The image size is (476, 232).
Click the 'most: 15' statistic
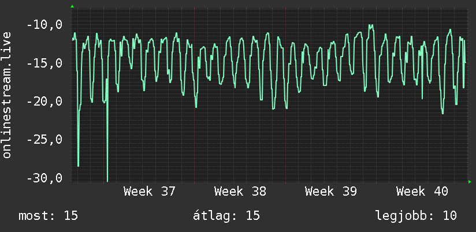pyautogui.click(x=49, y=216)
